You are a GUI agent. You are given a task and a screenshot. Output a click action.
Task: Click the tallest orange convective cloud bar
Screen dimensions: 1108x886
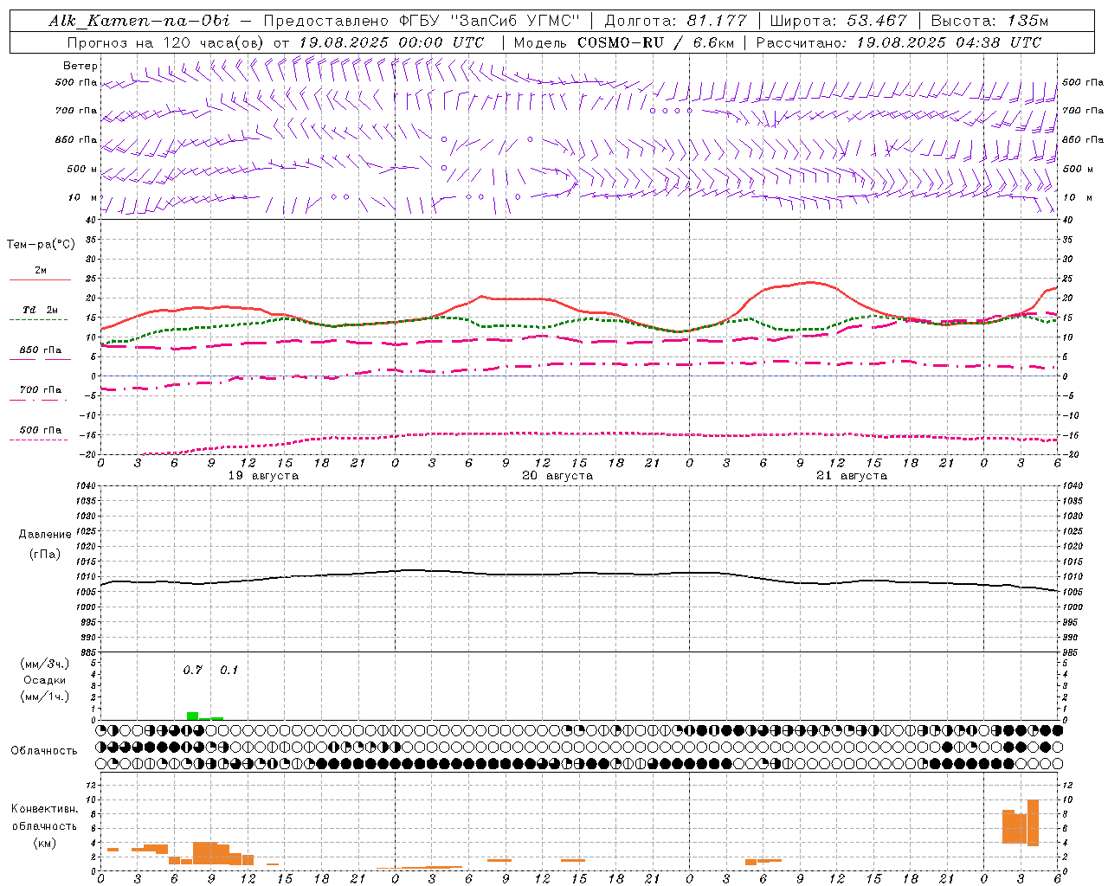coord(1033,823)
